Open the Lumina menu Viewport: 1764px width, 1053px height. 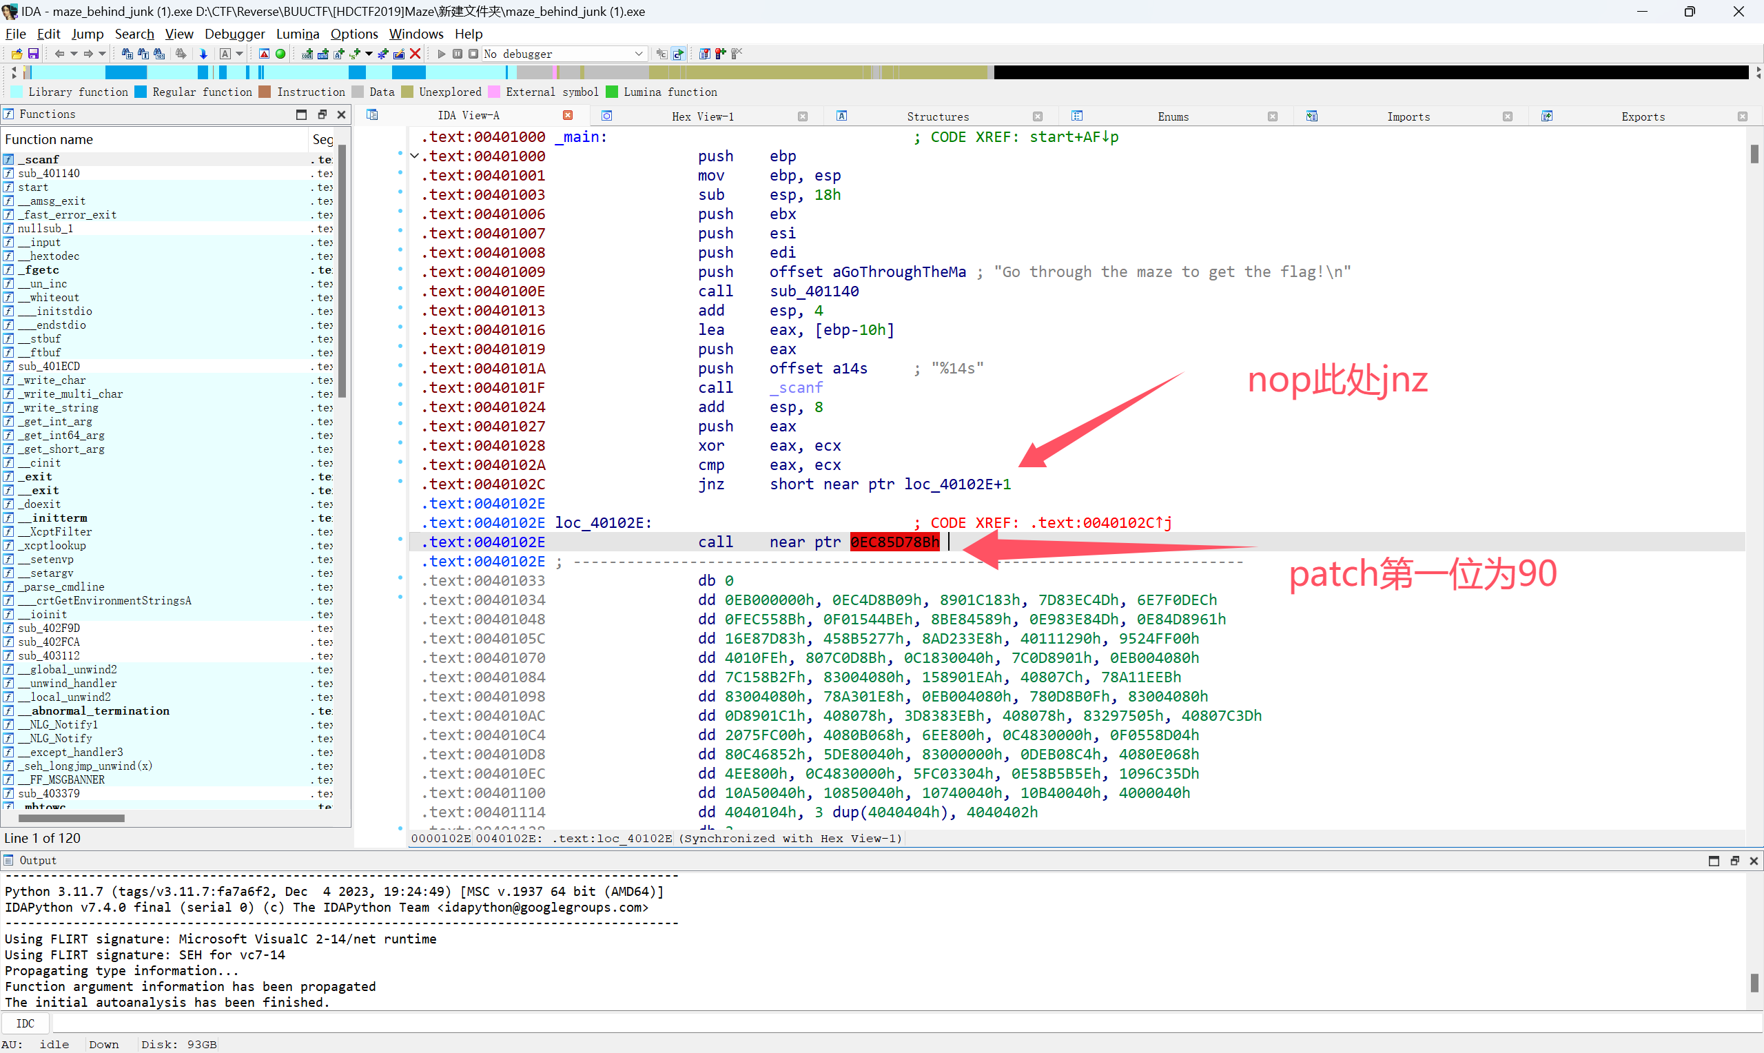(x=297, y=33)
